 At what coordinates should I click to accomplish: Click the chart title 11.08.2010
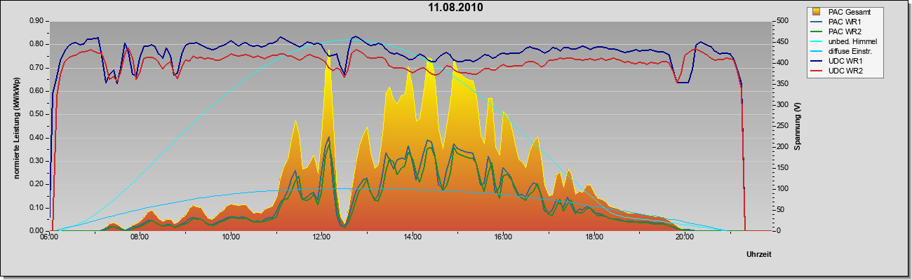point(456,8)
